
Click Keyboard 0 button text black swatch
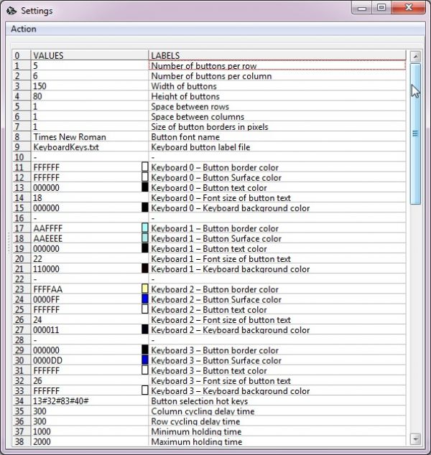coord(145,187)
